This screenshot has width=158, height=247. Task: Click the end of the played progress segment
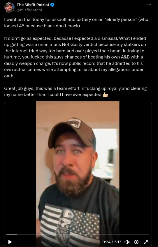17,234
